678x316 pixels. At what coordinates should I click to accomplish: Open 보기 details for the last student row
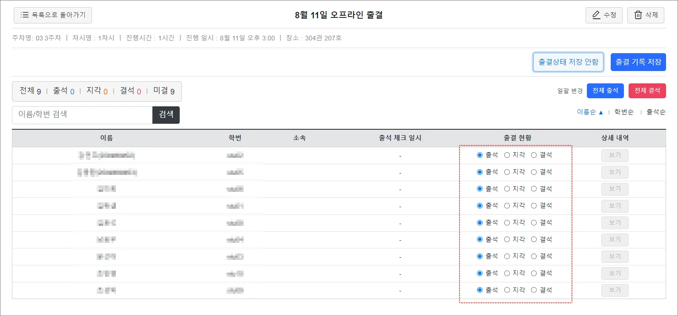point(615,290)
